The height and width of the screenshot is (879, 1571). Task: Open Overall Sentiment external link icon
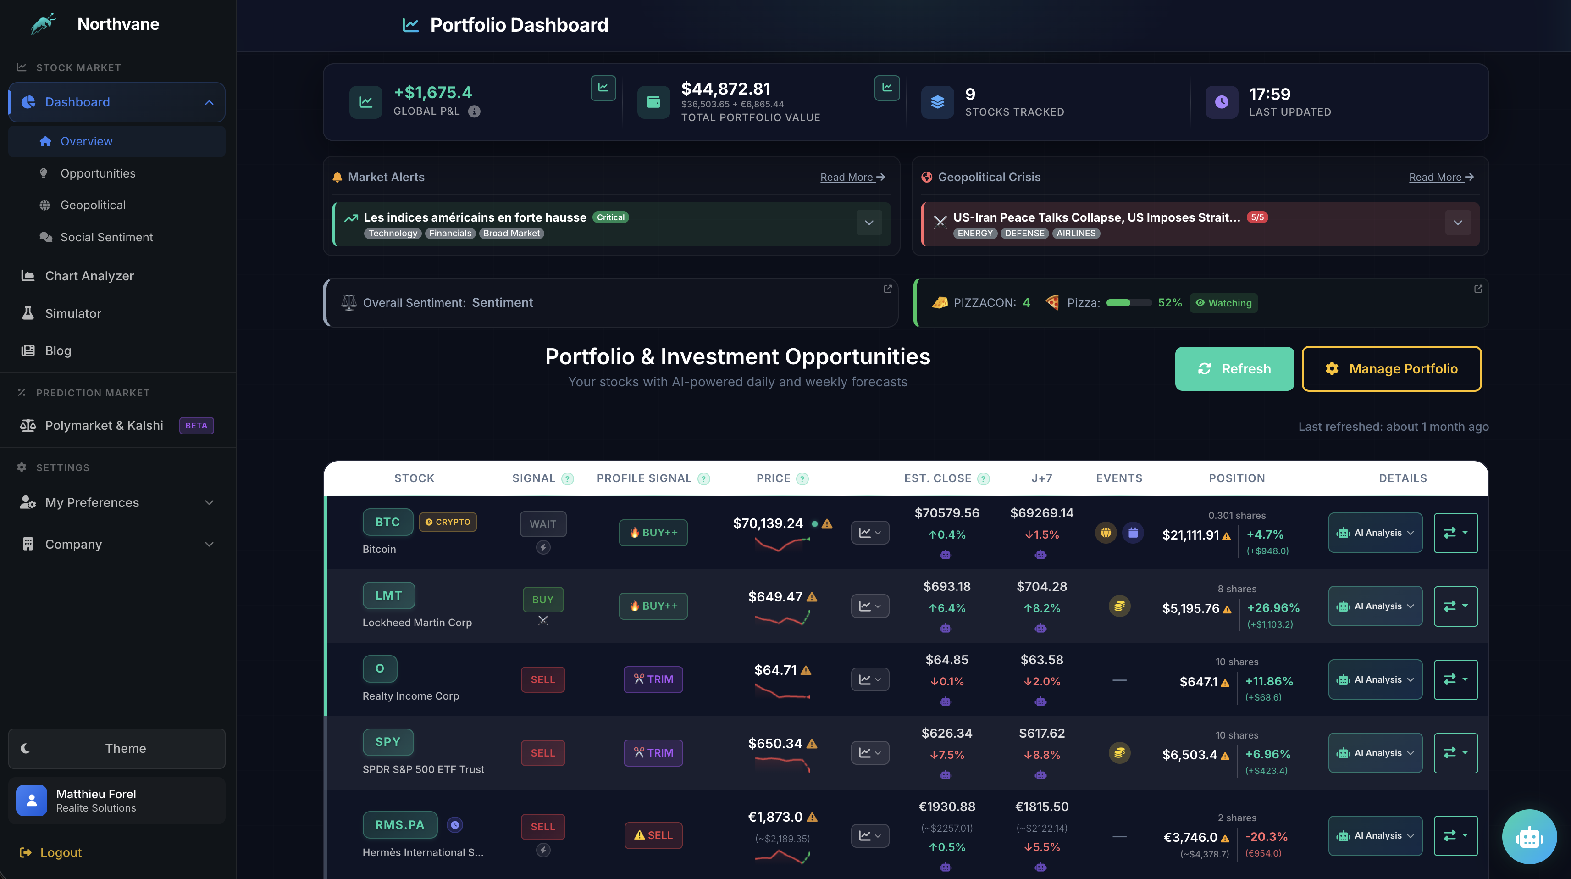point(887,289)
